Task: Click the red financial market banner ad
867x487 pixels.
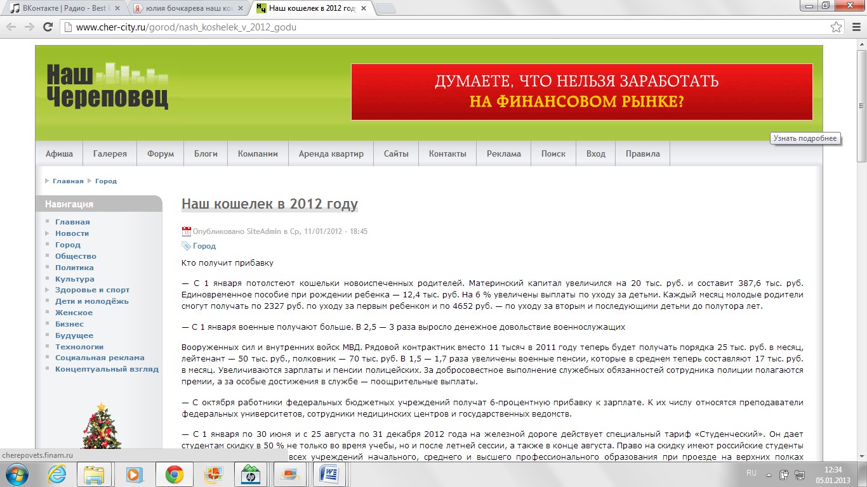Action: point(582,92)
